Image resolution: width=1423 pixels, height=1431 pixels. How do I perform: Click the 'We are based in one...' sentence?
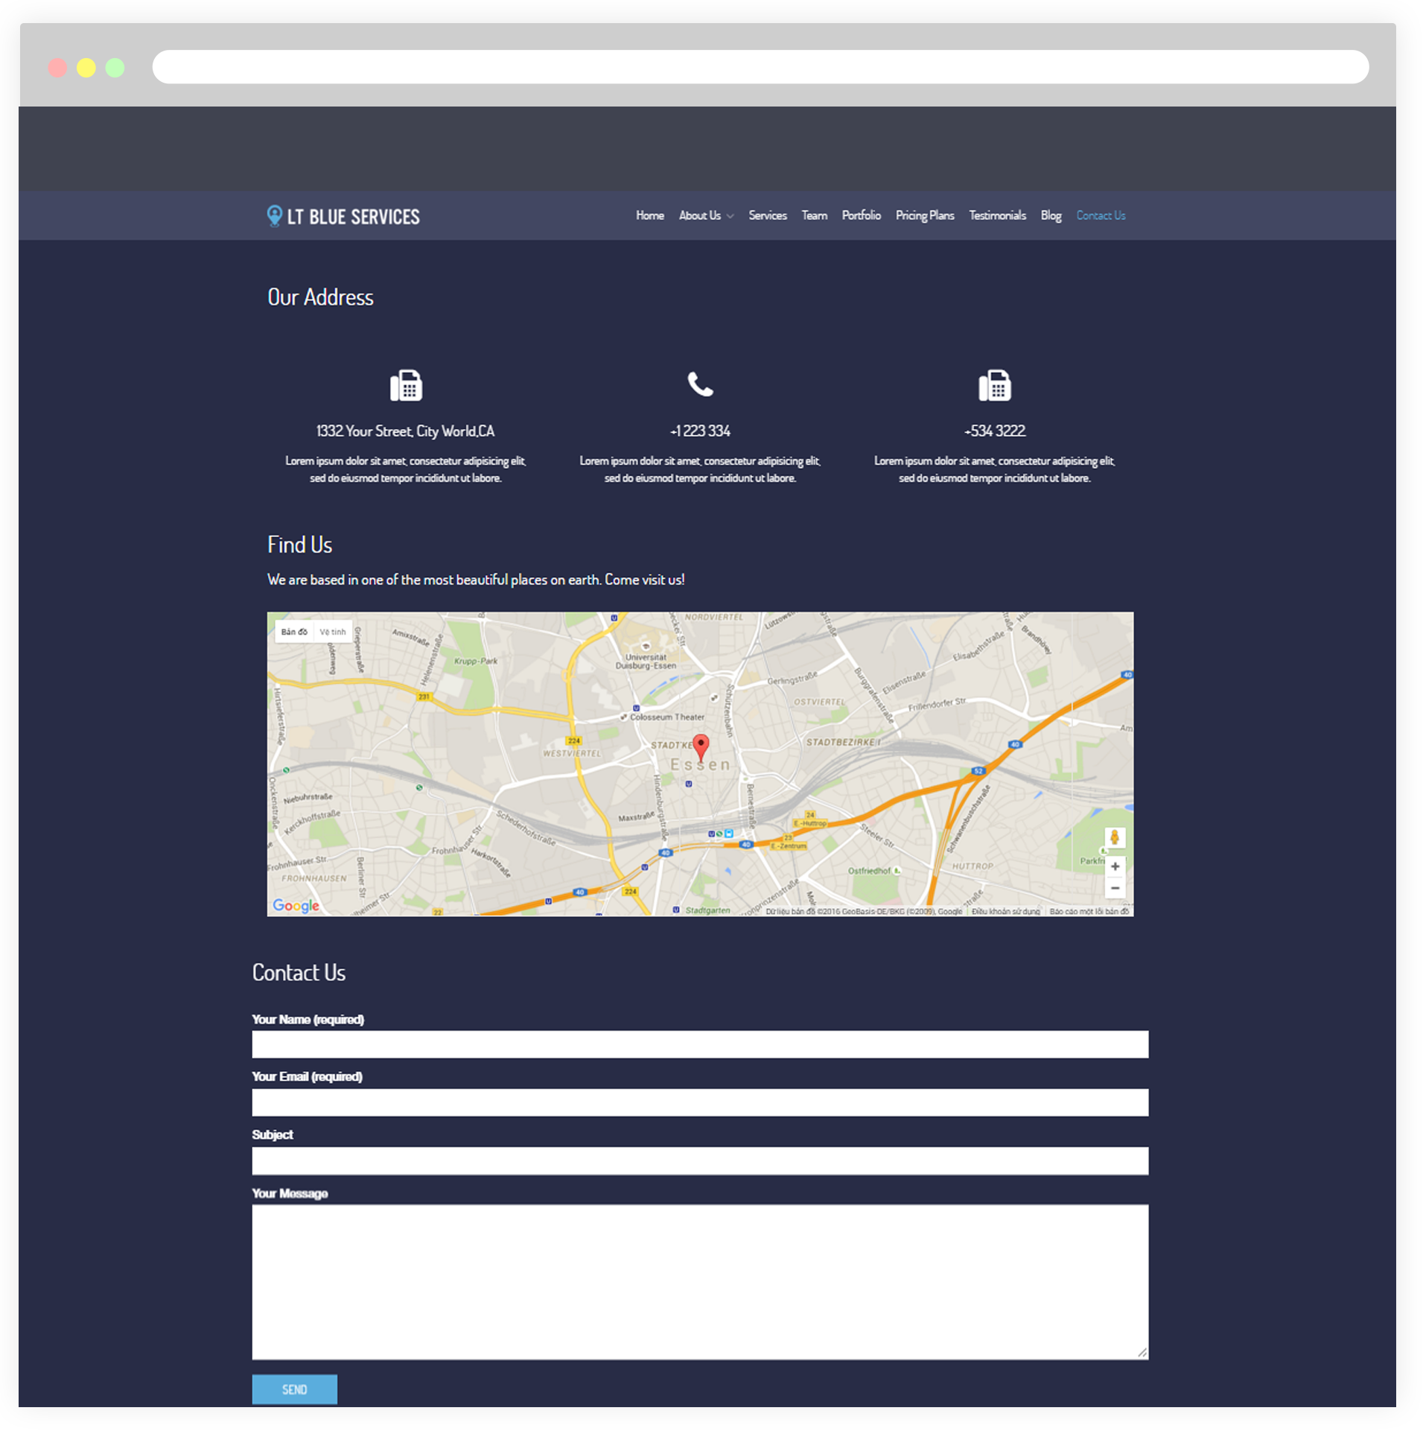pos(476,580)
